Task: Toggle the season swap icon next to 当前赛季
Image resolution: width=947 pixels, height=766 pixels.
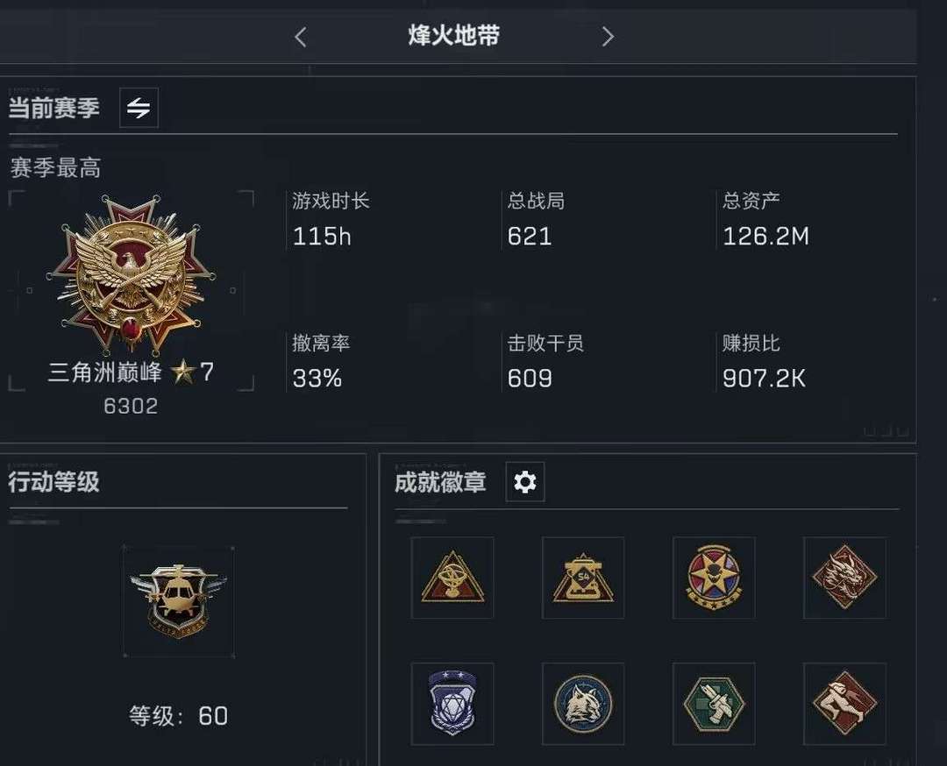Action: (x=139, y=108)
